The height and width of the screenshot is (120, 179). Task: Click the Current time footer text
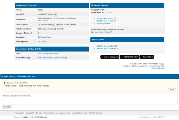tap(152, 117)
